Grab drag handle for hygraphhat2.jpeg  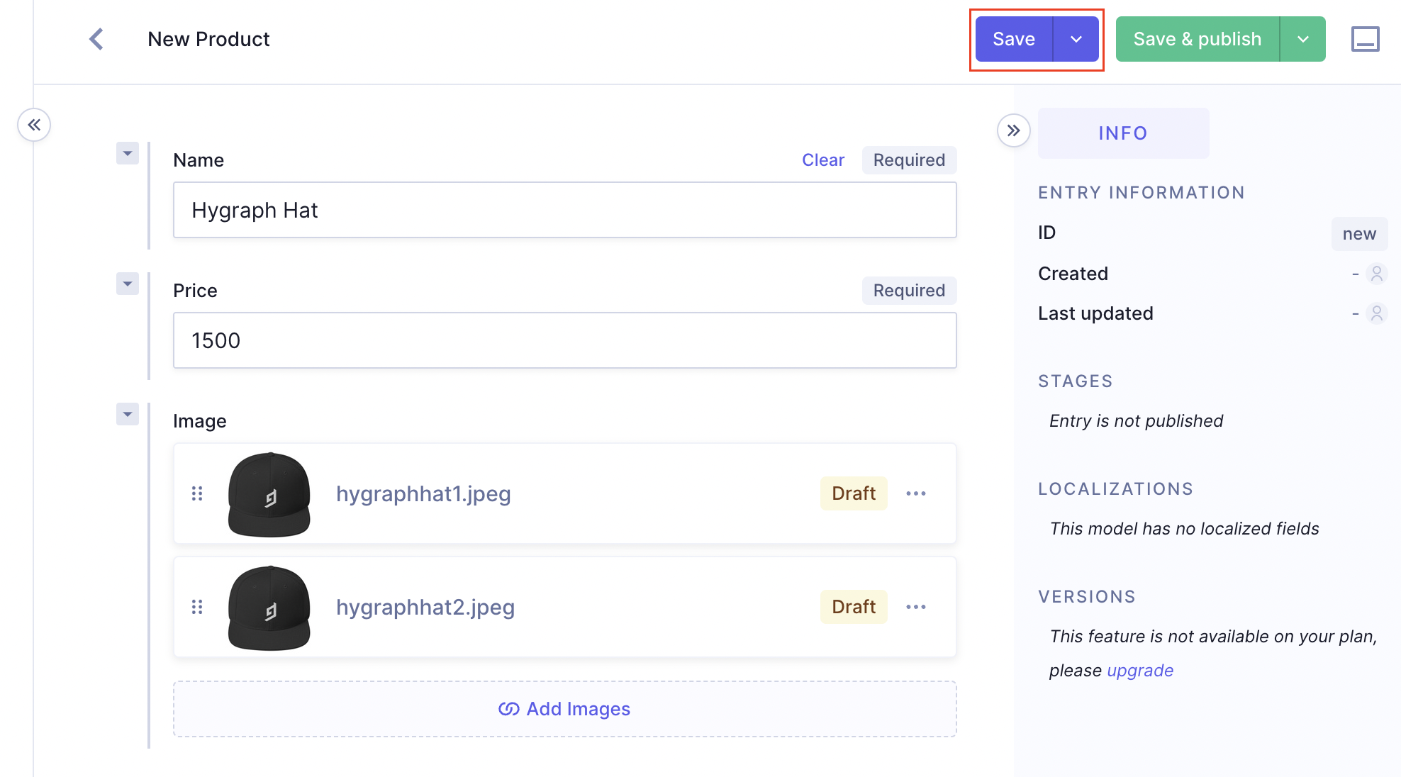tap(197, 607)
